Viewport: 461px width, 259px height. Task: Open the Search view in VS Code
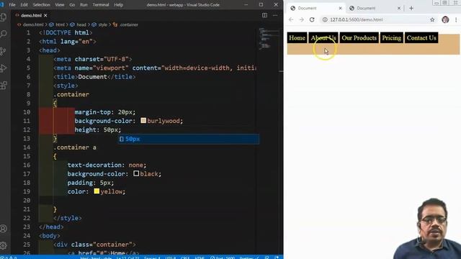[4, 34]
